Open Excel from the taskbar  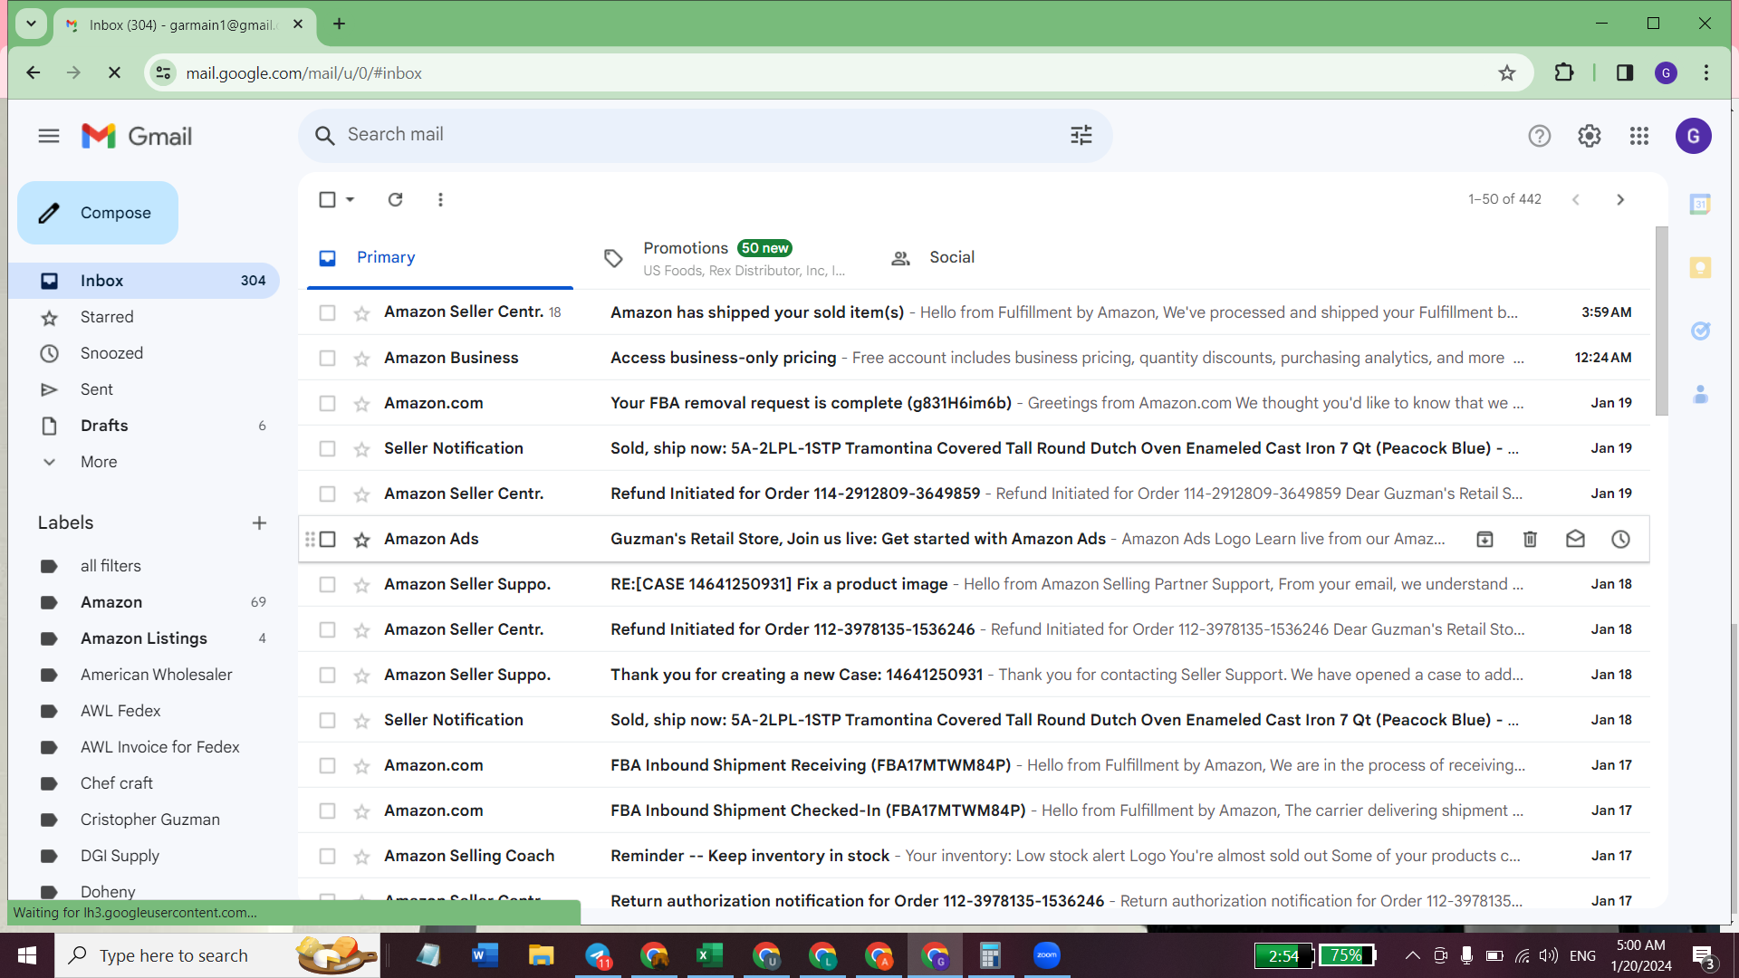pyautogui.click(x=709, y=955)
